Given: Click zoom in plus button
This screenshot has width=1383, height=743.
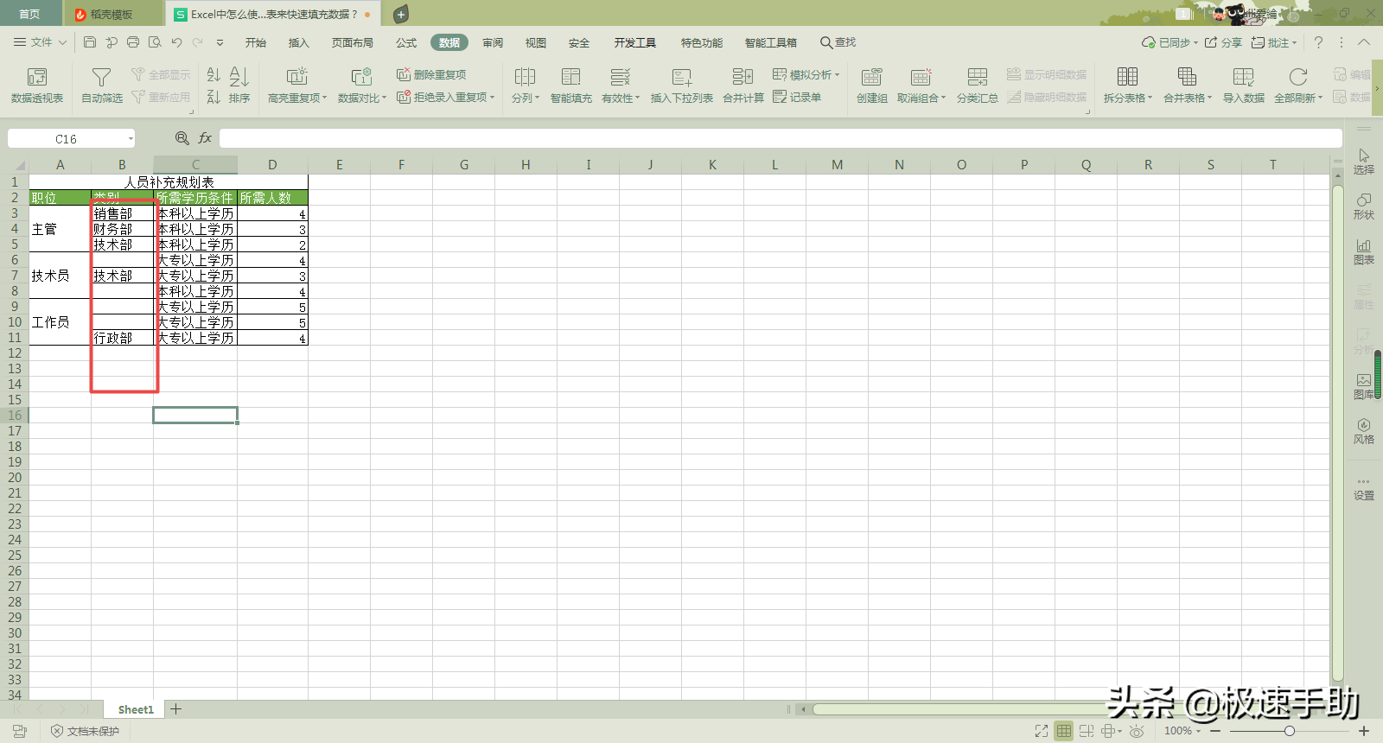Looking at the screenshot, I should [1364, 731].
